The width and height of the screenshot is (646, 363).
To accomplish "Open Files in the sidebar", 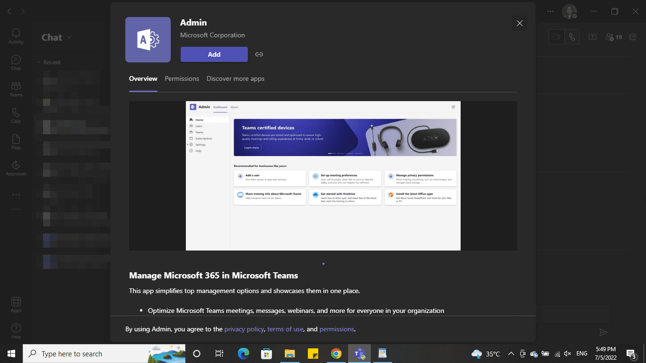I will pos(16,142).
